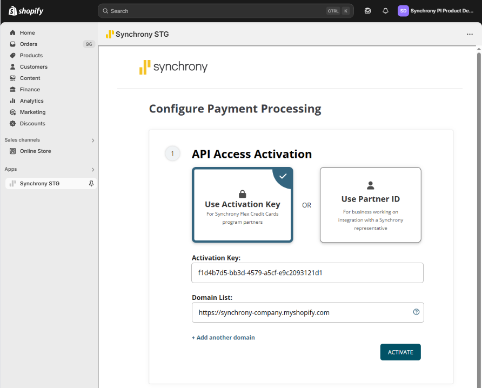The width and height of the screenshot is (482, 388).
Task: Click the Domain List help question icon
Action: pyautogui.click(x=416, y=312)
